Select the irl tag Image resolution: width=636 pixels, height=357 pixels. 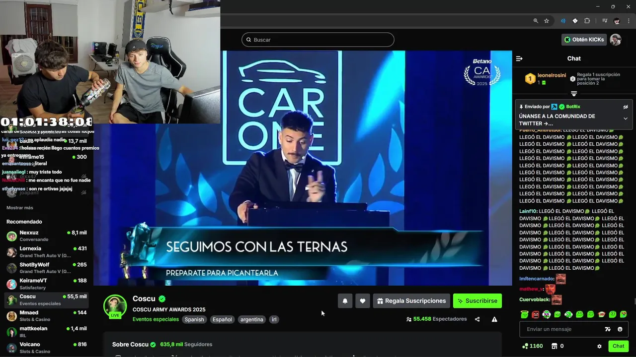274,319
